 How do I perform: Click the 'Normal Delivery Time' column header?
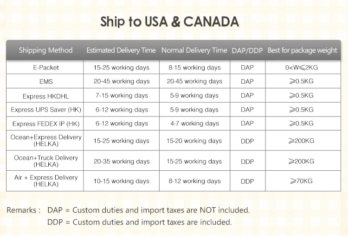(194, 50)
